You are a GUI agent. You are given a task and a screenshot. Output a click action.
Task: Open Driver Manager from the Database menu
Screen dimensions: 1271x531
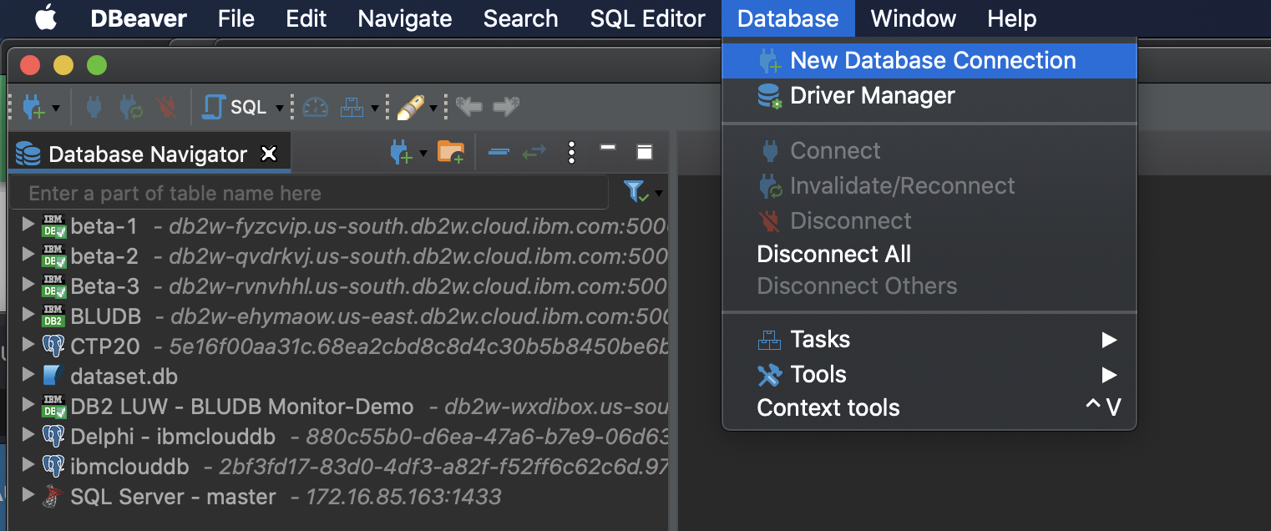point(929,96)
